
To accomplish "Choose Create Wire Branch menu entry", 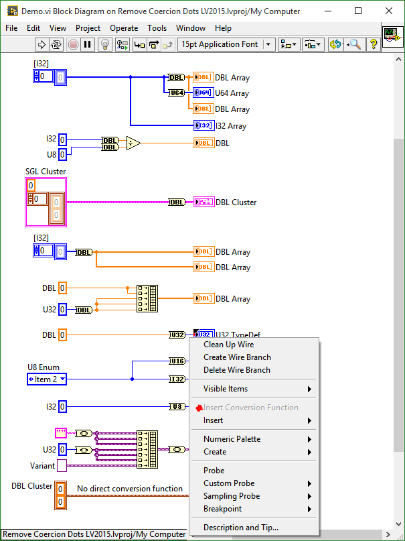I will [237, 357].
